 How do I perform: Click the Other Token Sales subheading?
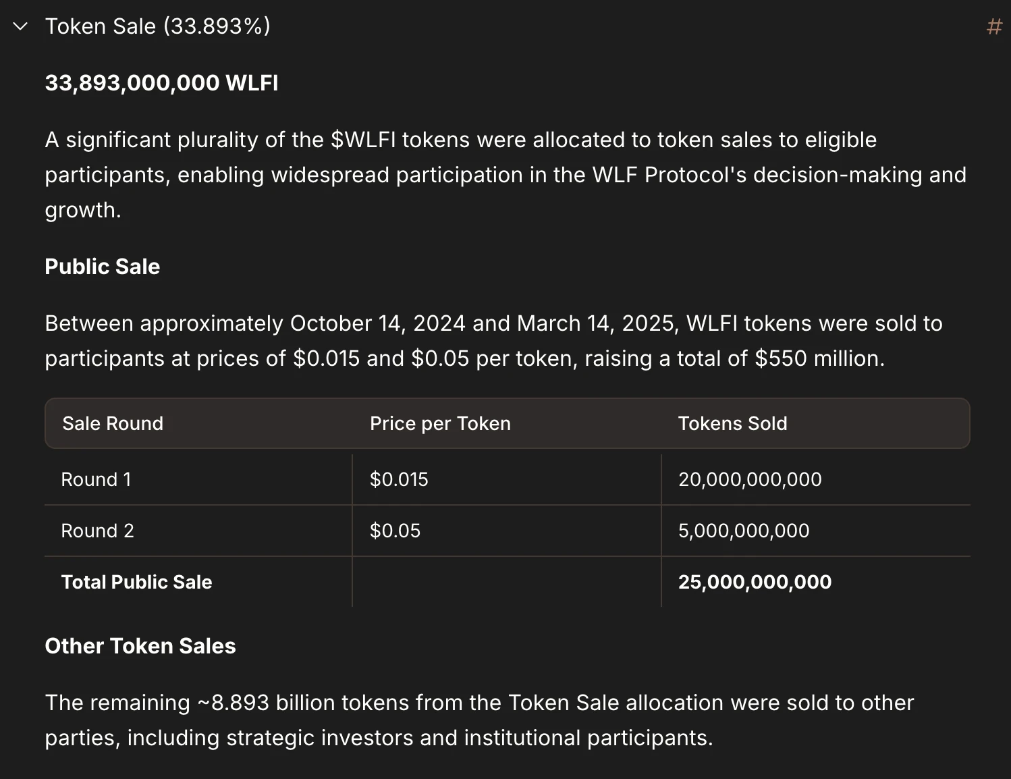pos(140,646)
